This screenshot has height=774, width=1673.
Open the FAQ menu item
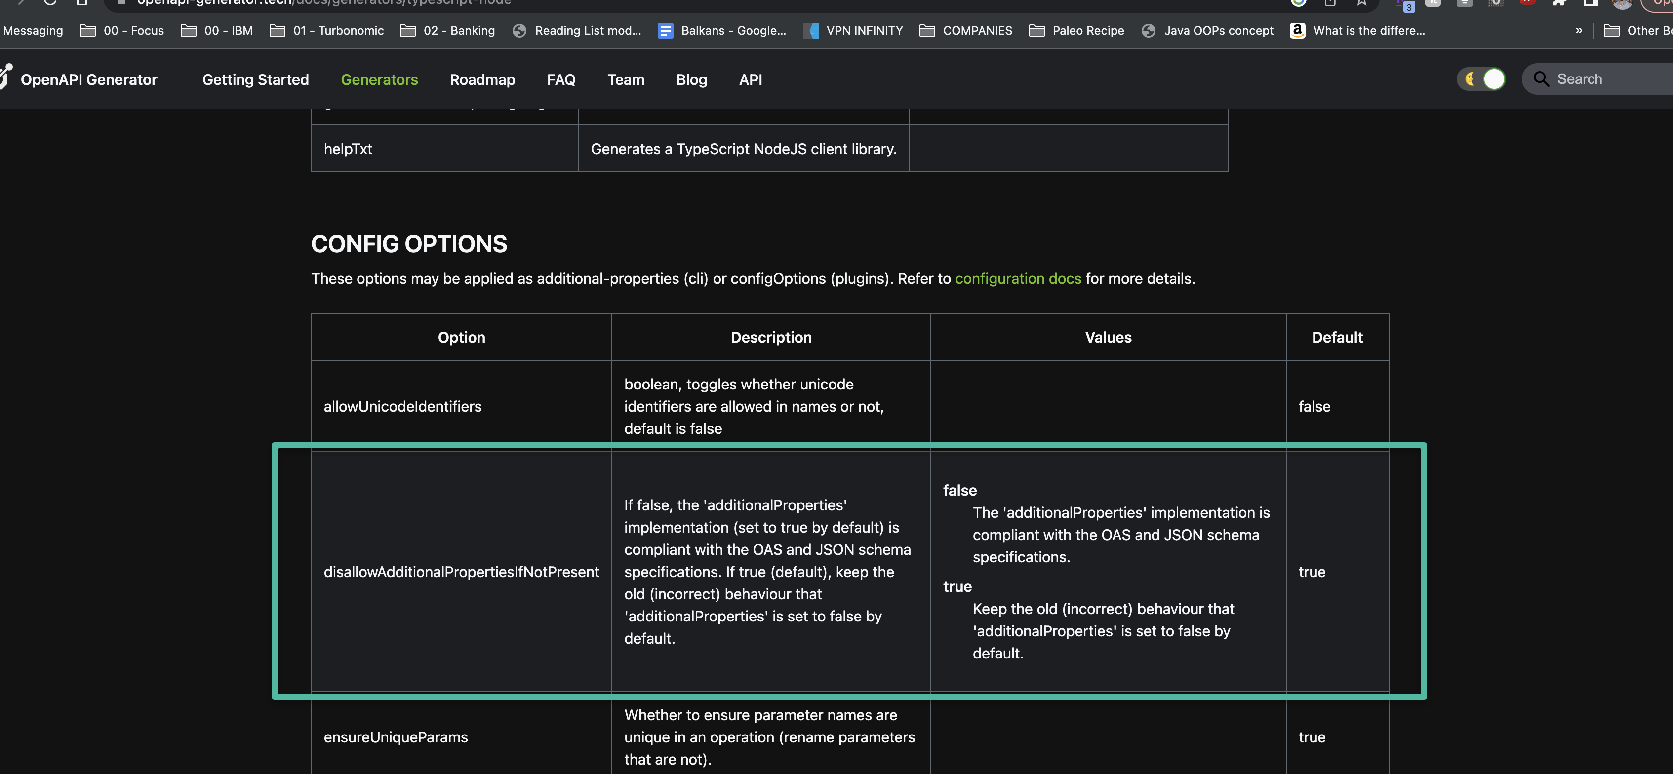[561, 79]
